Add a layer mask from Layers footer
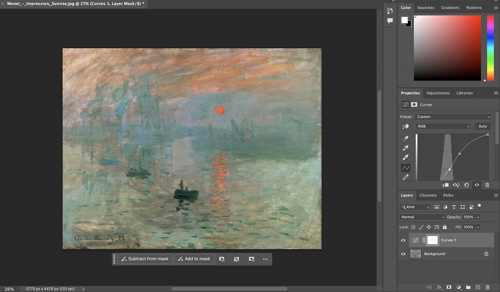 pos(449,287)
